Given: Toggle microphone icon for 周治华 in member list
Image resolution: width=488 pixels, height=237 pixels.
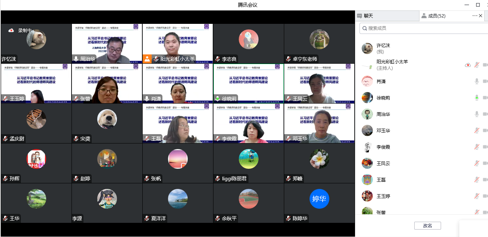Looking at the screenshot, I should (x=476, y=114).
